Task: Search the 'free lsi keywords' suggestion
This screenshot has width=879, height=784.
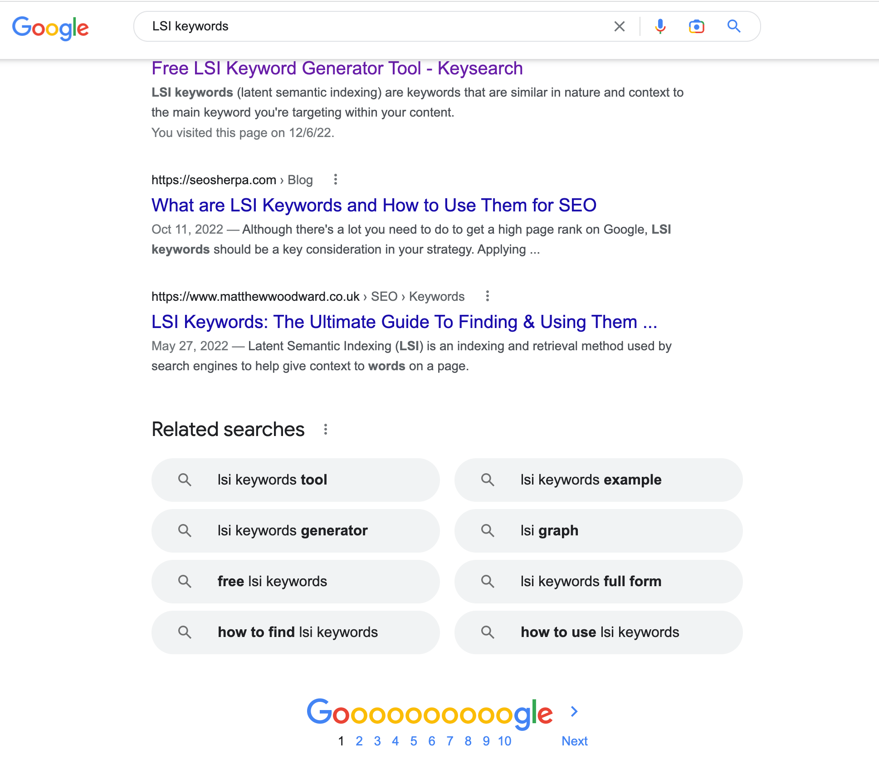Action: pos(272,581)
